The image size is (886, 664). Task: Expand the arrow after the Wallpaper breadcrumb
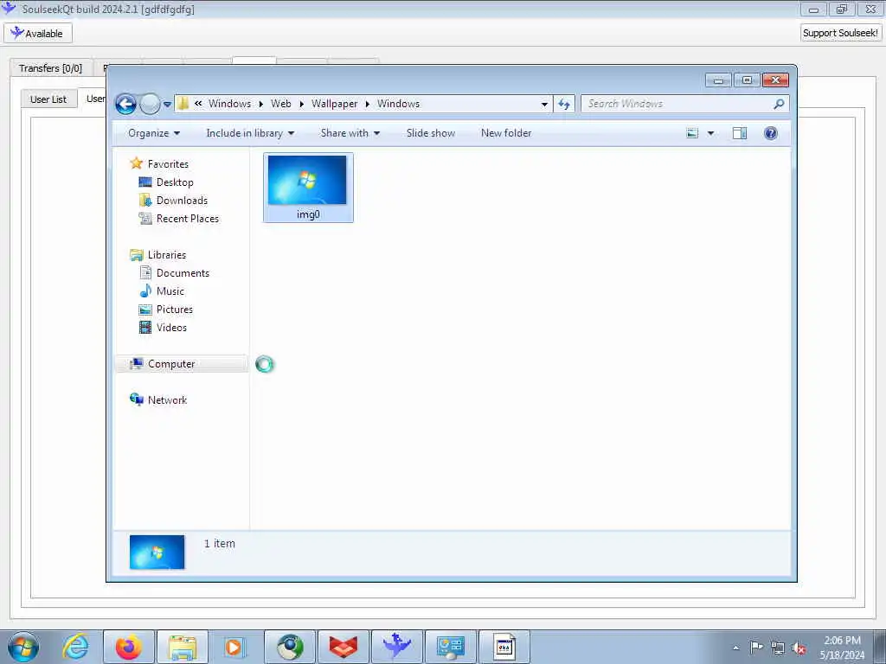tap(367, 104)
